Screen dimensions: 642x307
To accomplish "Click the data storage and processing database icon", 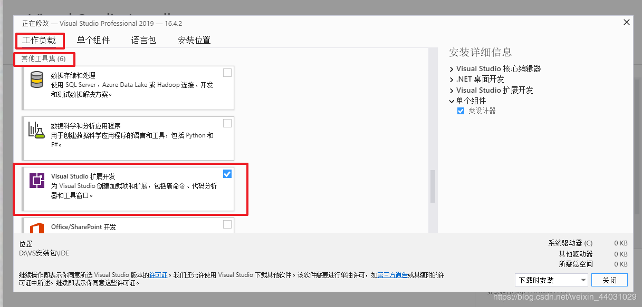I will click(x=37, y=80).
